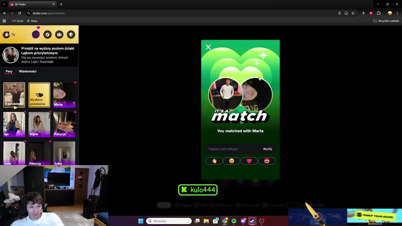The image size is (402, 226).
Task: Open Jagna's match thumbnail
Action: (39, 124)
